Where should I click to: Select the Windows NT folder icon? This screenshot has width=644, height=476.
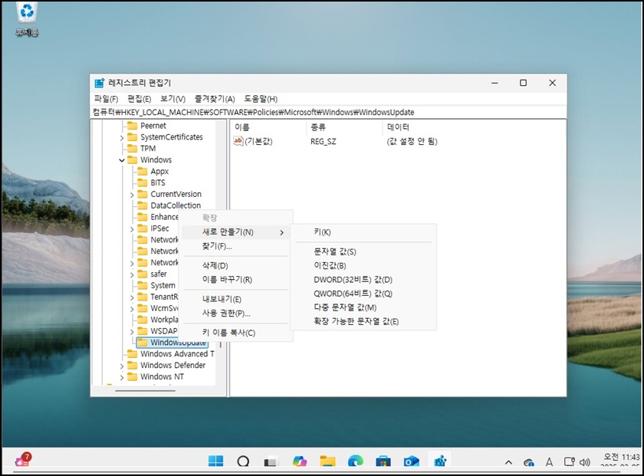coord(132,376)
